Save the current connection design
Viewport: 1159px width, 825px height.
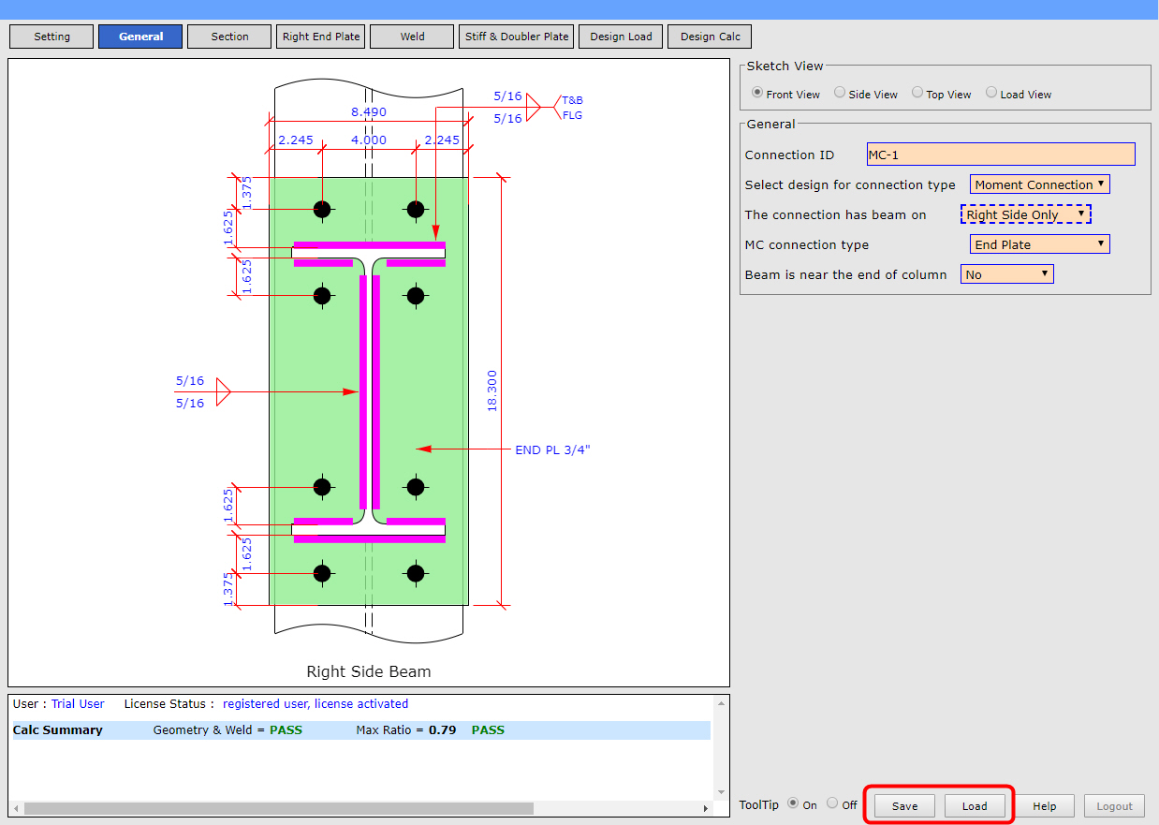[902, 805]
